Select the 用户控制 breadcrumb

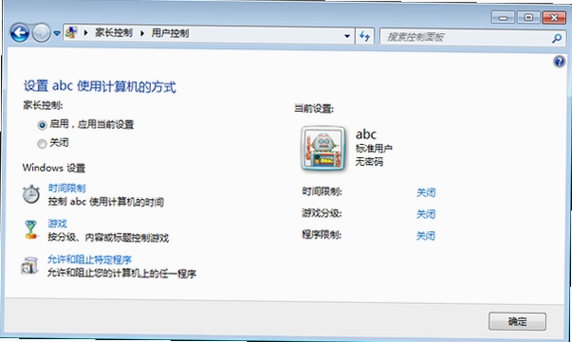tap(170, 33)
